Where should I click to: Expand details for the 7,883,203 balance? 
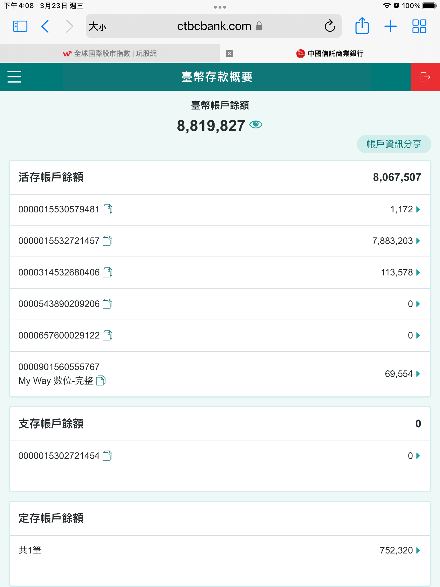[x=418, y=241]
